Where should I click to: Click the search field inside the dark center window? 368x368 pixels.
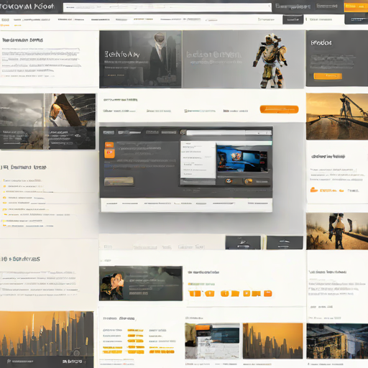click(229, 133)
